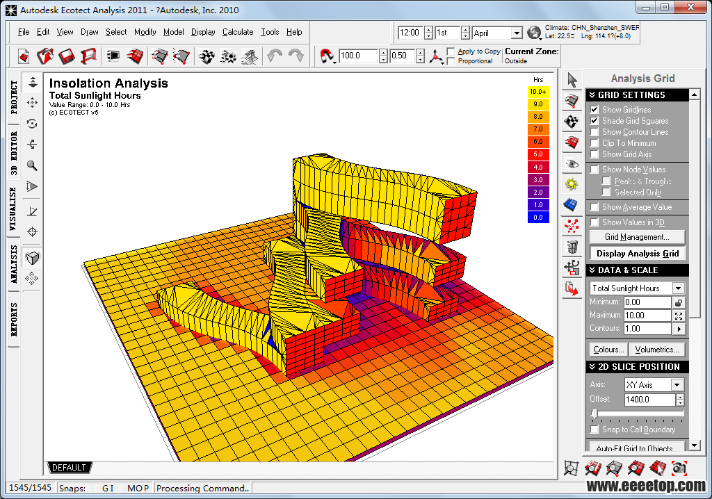Click the 2D slice offset slider handle
Screen dimensions: 712x499
[594, 414]
